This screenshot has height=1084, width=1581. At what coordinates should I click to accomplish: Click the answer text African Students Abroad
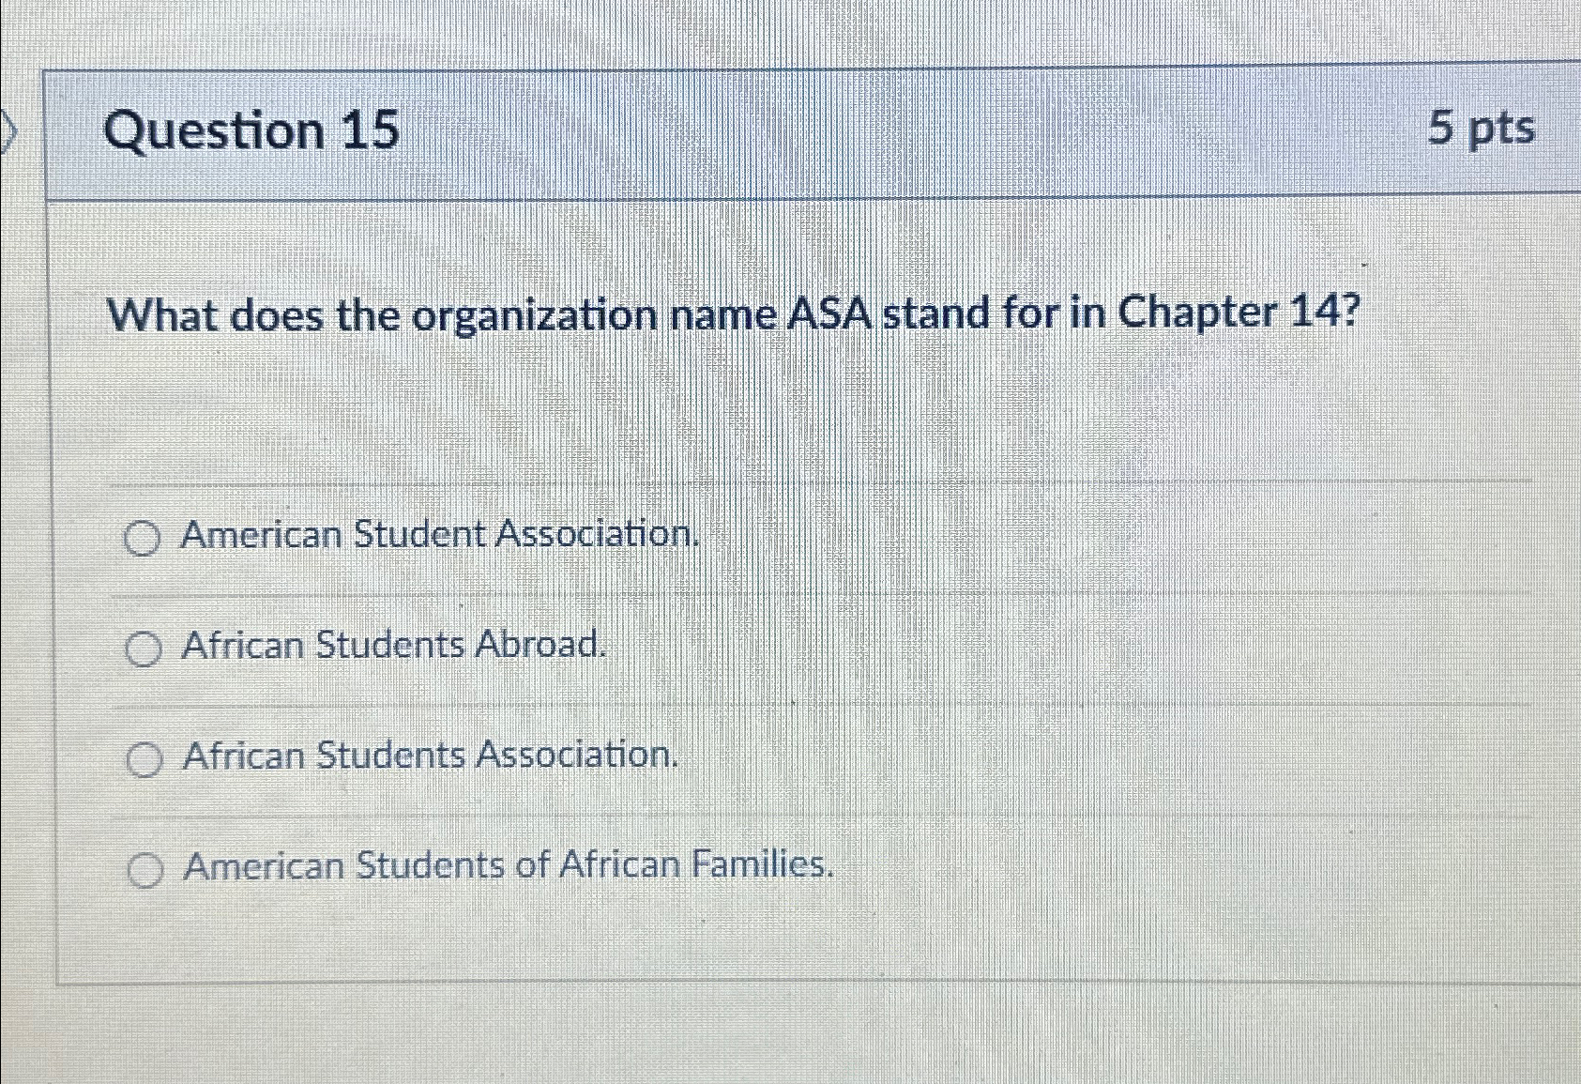coord(394,645)
